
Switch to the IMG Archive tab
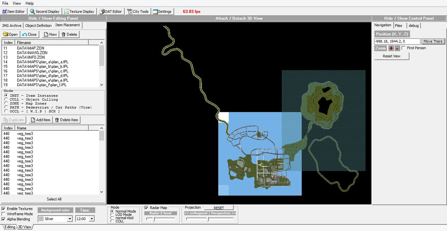[x=12, y=26]
